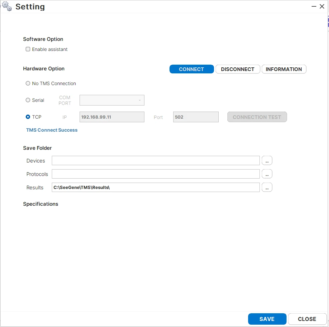The image size is (329, 327).
Task: Open hardware INFORMATION
Action: coord(284,69)
